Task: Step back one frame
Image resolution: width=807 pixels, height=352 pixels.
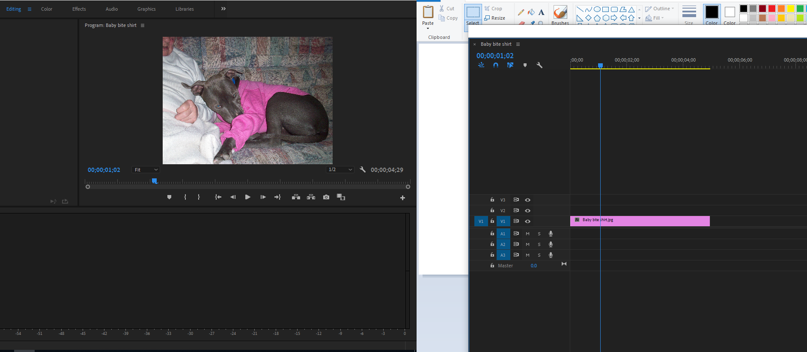Action: [233, 197]
